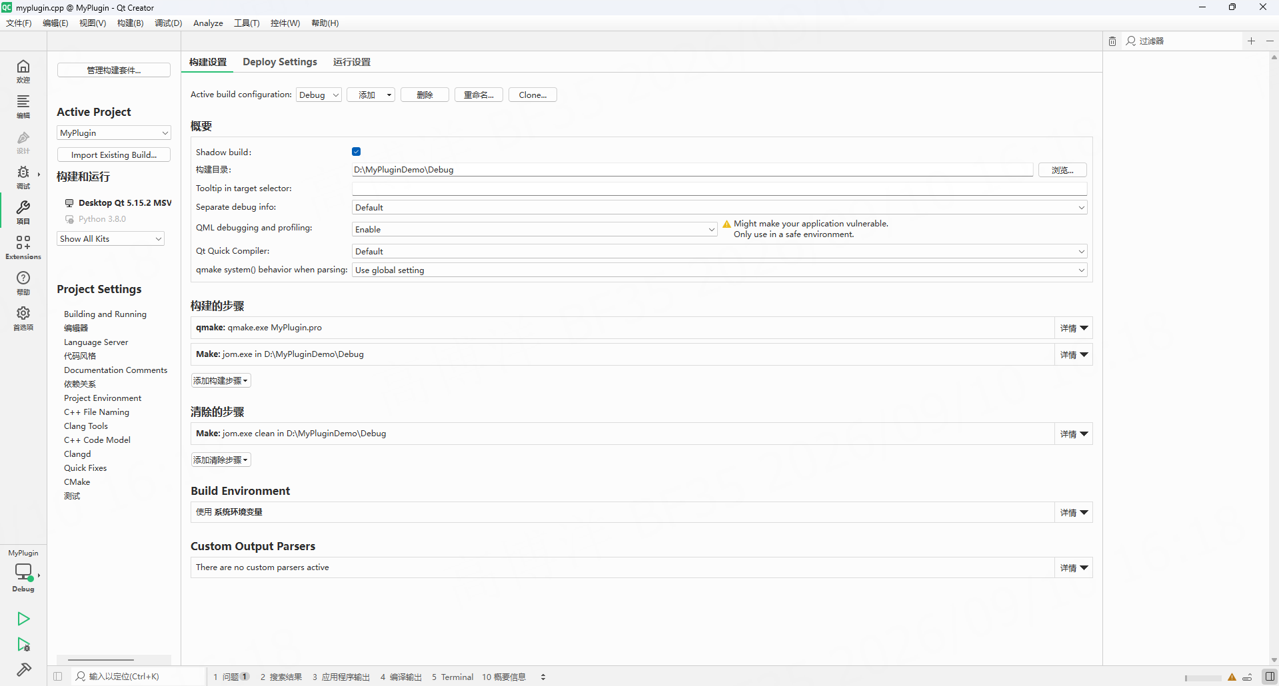Switch to the Deploy Settings tab
Screen dimensions: 1279x686
pos(280,62)
